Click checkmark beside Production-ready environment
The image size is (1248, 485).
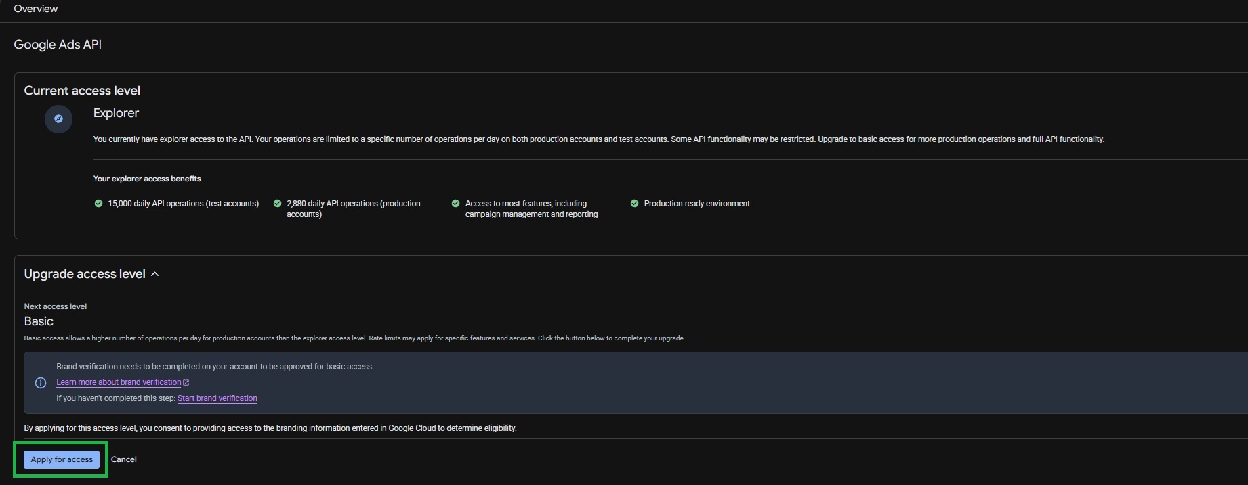point(634,204)
